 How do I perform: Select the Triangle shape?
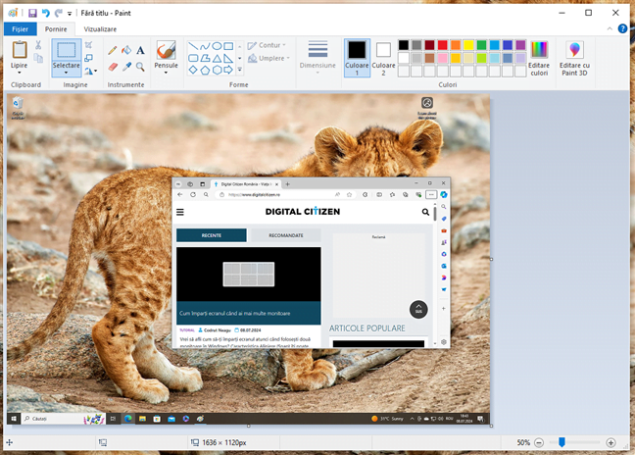coord(217,58)
